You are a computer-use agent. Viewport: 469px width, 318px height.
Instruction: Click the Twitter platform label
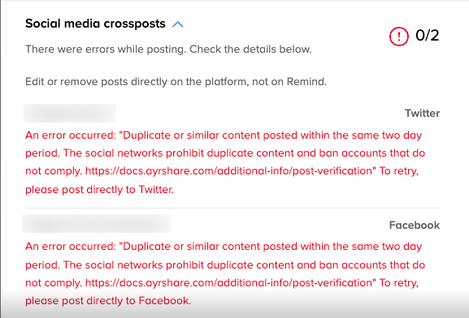pyautogui.click(x=422, y=114)
